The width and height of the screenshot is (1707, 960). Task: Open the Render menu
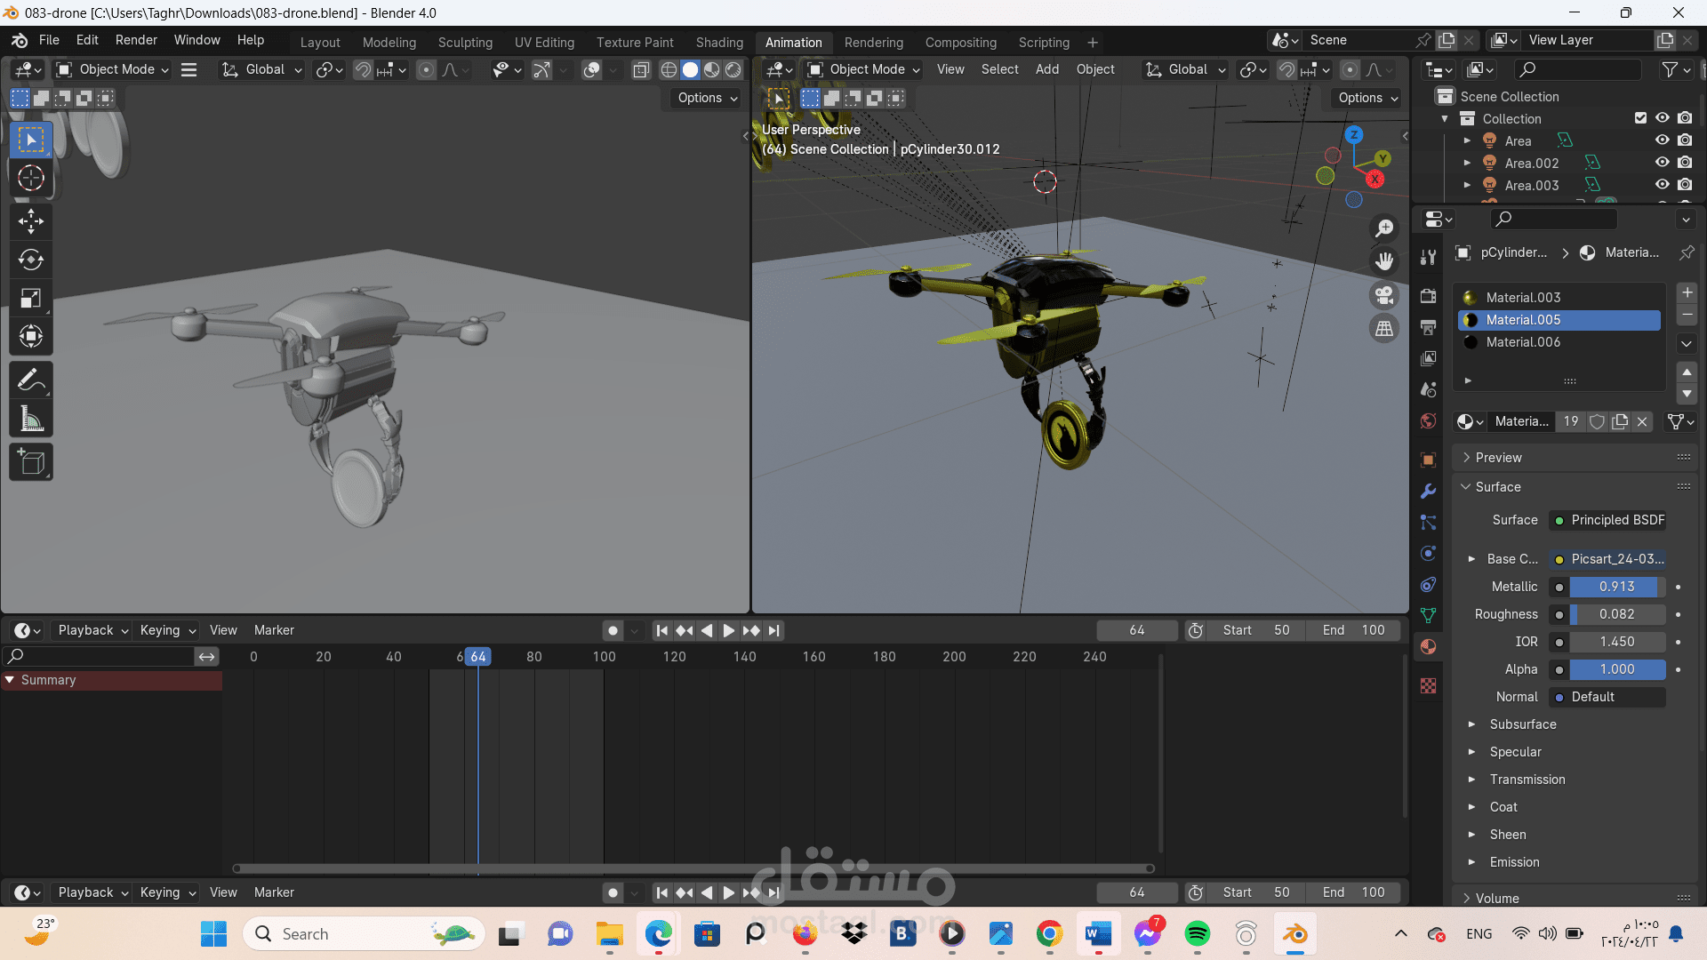coord(136,40)
